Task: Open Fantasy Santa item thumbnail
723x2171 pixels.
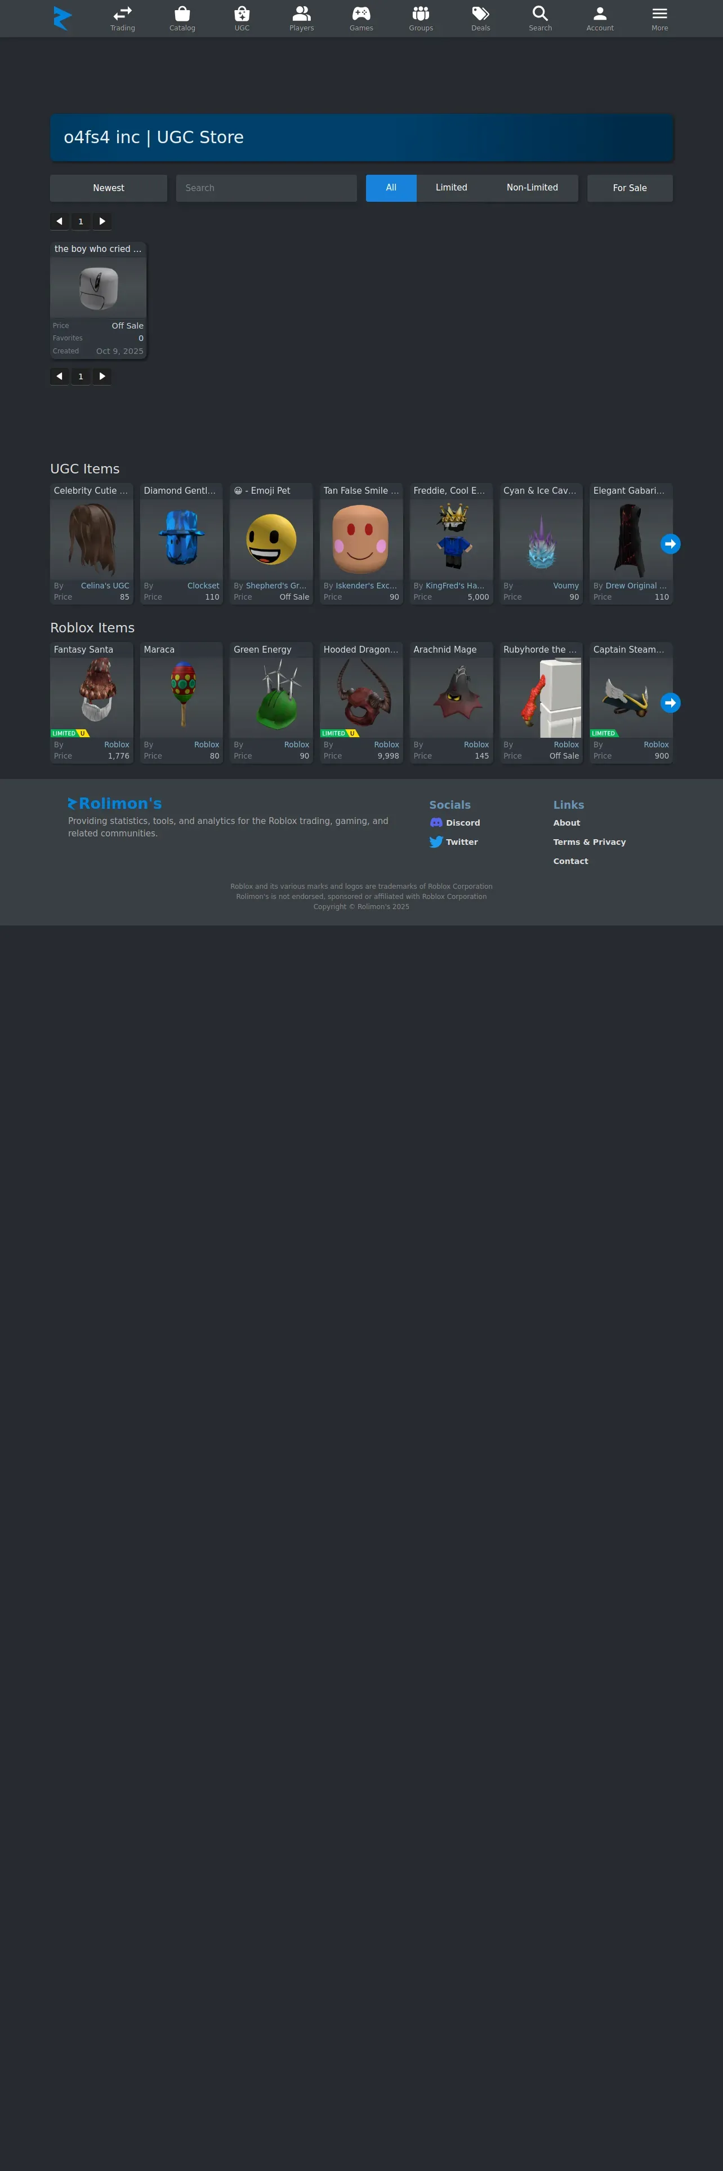Action: coord(92,698)
